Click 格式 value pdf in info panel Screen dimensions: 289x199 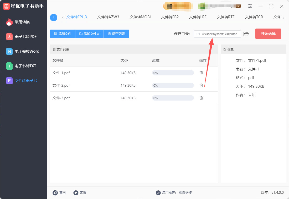pos(251,78)
